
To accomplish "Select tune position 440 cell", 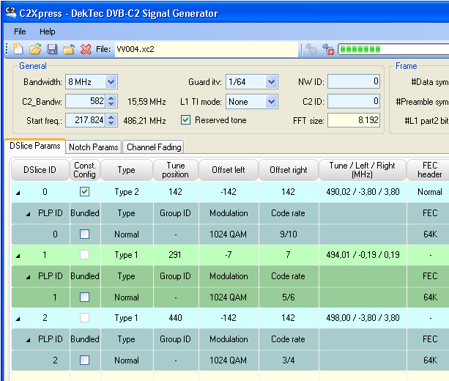I will [x=175, y=318].
